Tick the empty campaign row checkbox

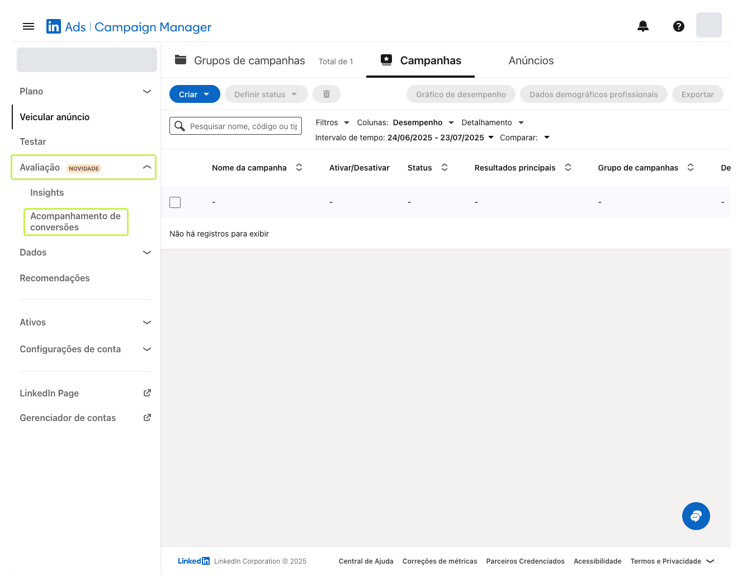coord(175,202)
